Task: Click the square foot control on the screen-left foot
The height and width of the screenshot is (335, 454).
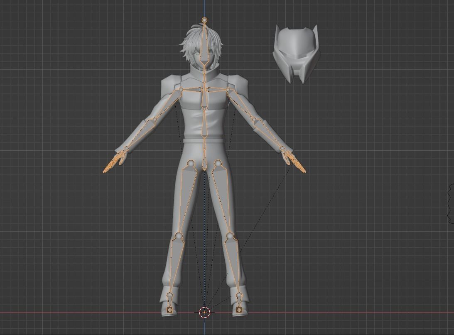Action: tap(170, 310)
